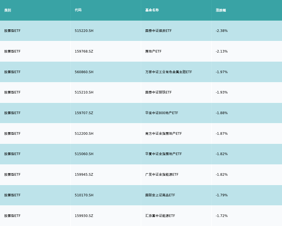The image size is (282, 226).
Task: Click 广发中证全指能源ETF fund name
Action: tap(162, 175)
